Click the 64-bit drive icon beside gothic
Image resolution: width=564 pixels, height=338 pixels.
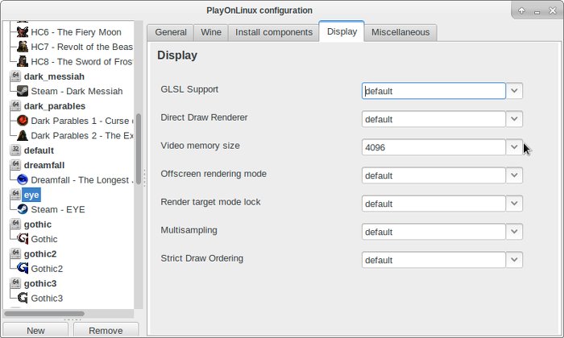(15, 225)
